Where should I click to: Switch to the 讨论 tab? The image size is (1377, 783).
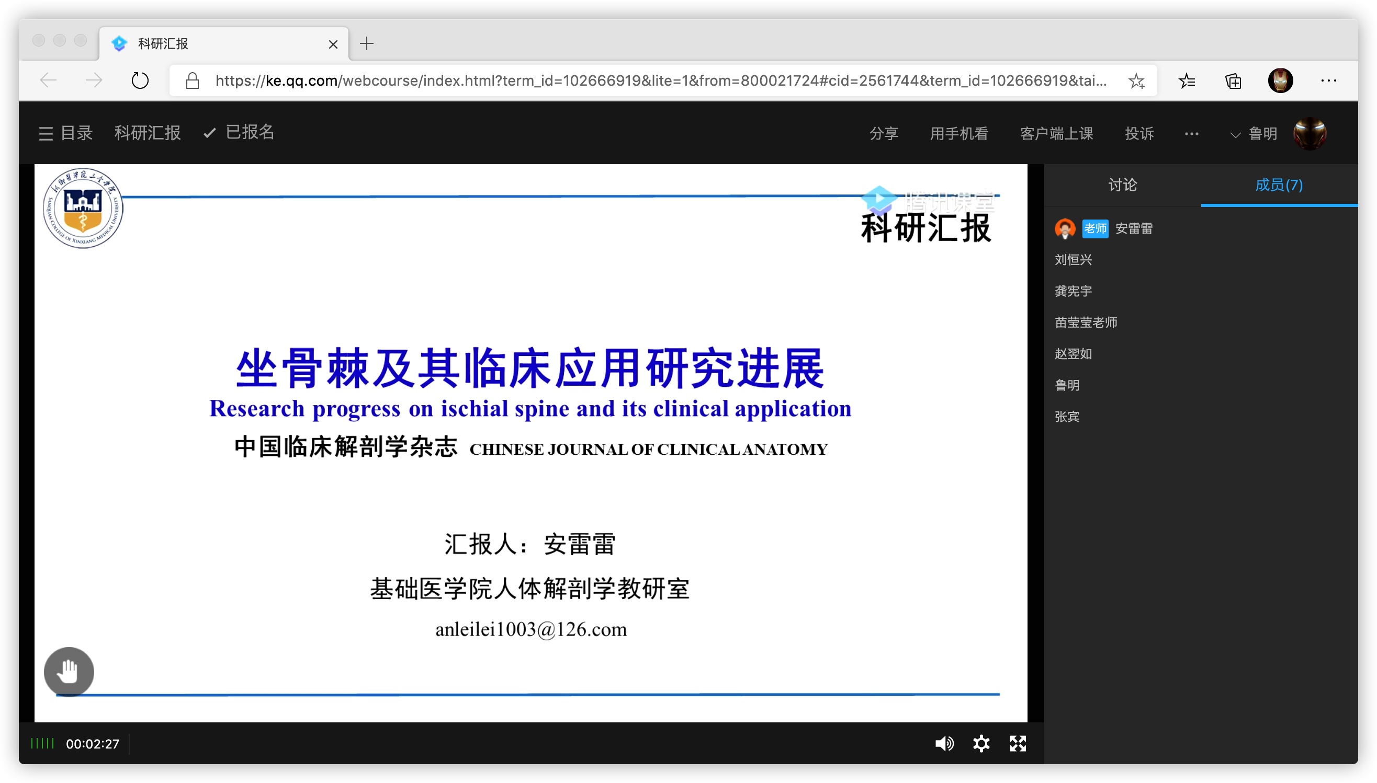coord(1123,185)
